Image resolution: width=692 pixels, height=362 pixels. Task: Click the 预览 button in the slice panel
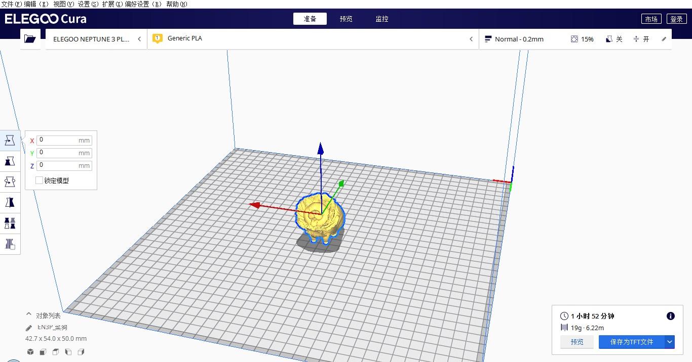[x=577, y=342]
